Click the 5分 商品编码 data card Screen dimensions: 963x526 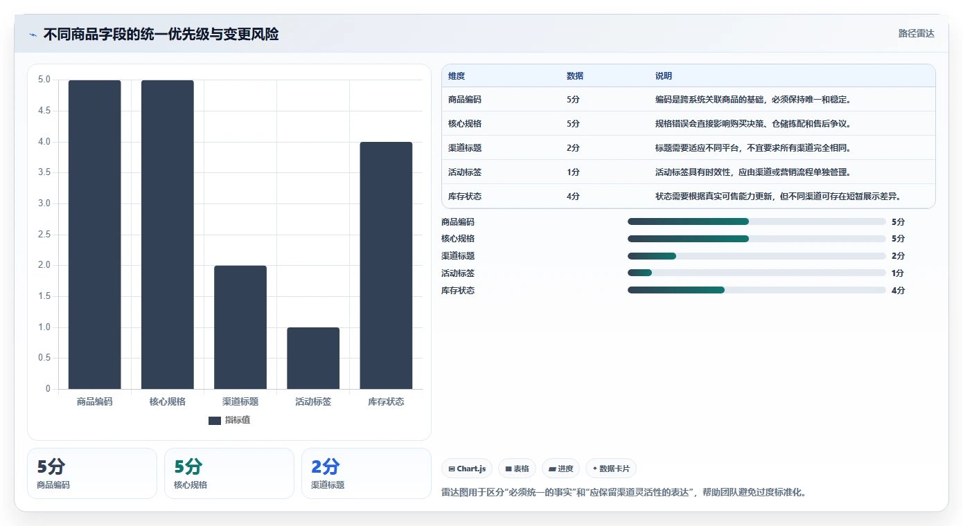92,473
